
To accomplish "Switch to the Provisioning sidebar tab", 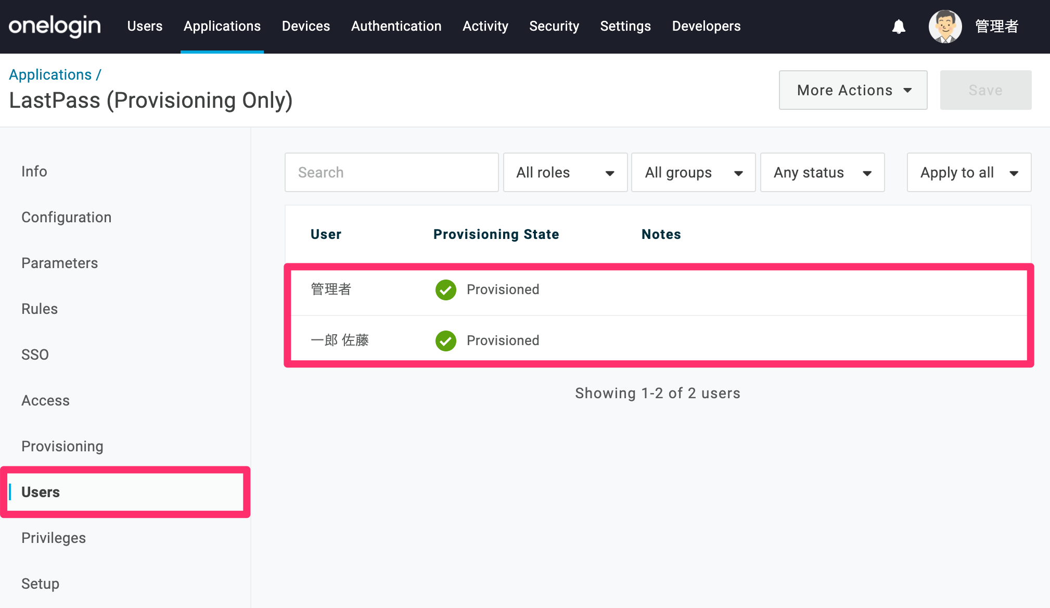I will pyautogui.click(x=62, y=446).
